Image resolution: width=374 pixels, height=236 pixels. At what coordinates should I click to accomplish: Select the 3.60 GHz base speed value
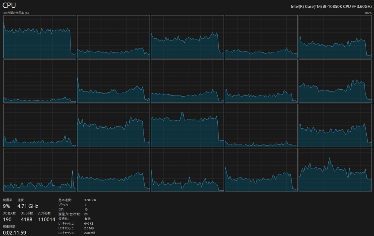tap(90, 200)
